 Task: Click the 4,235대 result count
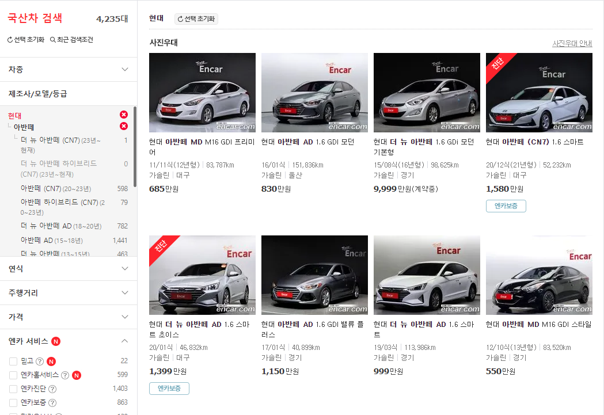(112, 19)
